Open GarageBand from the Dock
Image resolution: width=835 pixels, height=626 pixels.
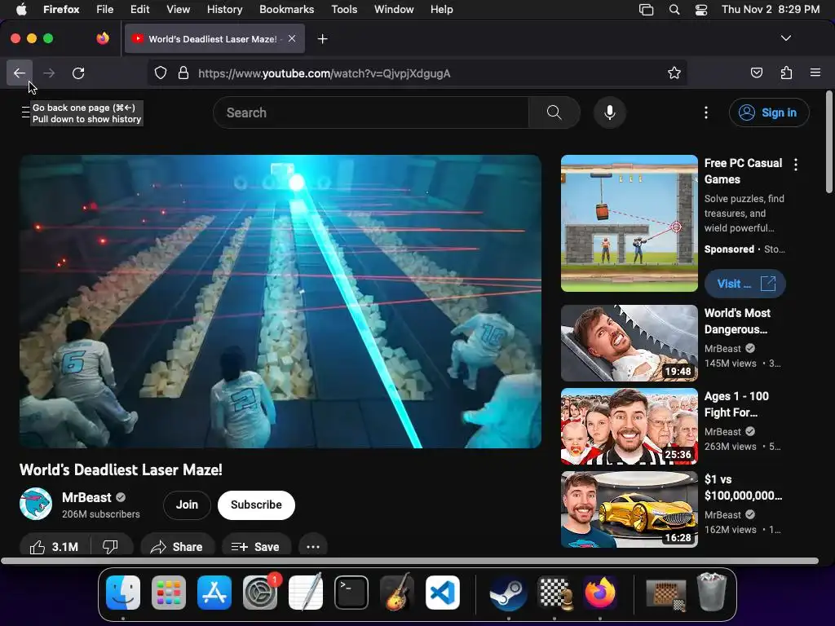[397, 592]
